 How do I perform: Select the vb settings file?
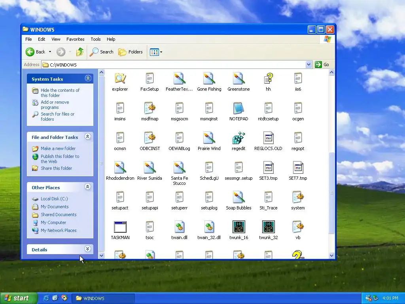coord(298,227)
